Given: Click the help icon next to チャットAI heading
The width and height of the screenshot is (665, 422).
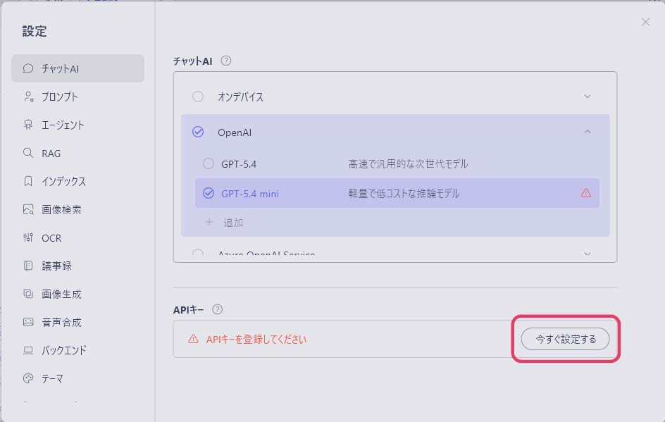Looking at the screenshot, I should [x=226, y=61].
